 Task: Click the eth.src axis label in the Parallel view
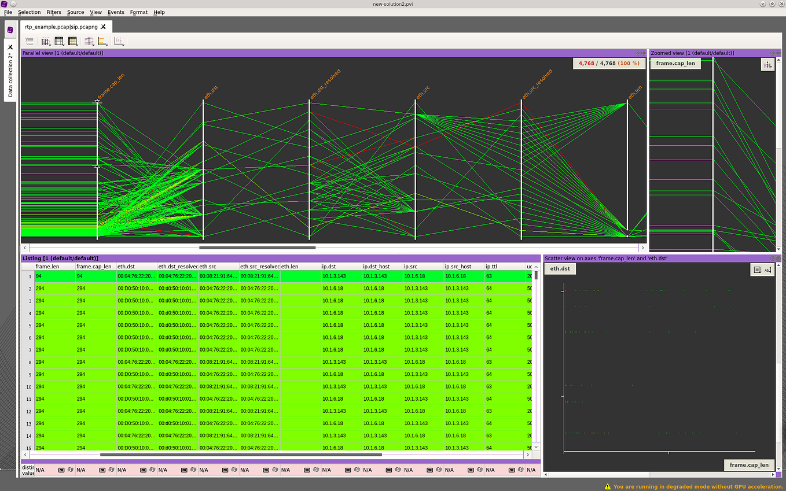click(x=424, y=92)
